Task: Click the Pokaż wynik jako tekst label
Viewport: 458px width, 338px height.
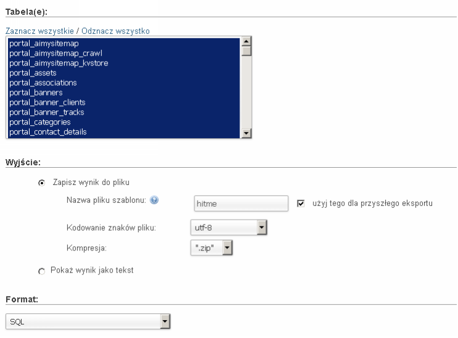Action: 92,270
